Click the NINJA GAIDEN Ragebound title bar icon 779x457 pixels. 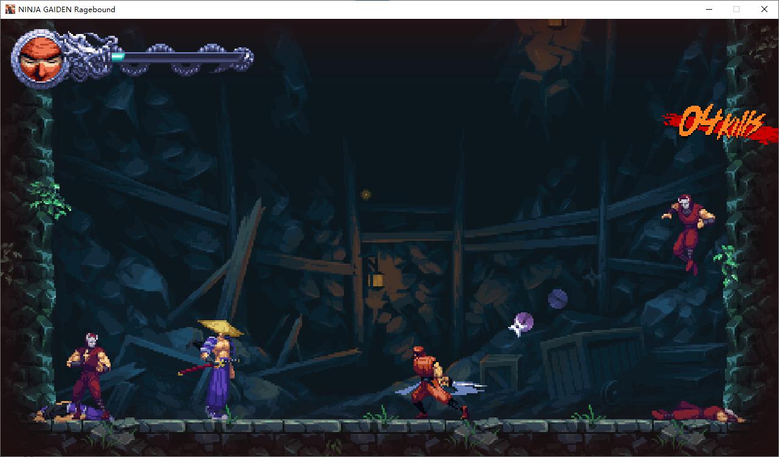pos(10,9)
